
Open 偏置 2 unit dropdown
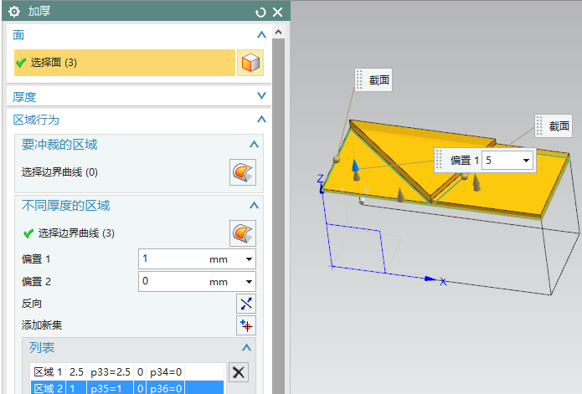pos(249,282)
